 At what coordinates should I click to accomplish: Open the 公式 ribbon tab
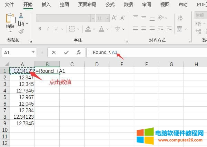coord(110,4)
